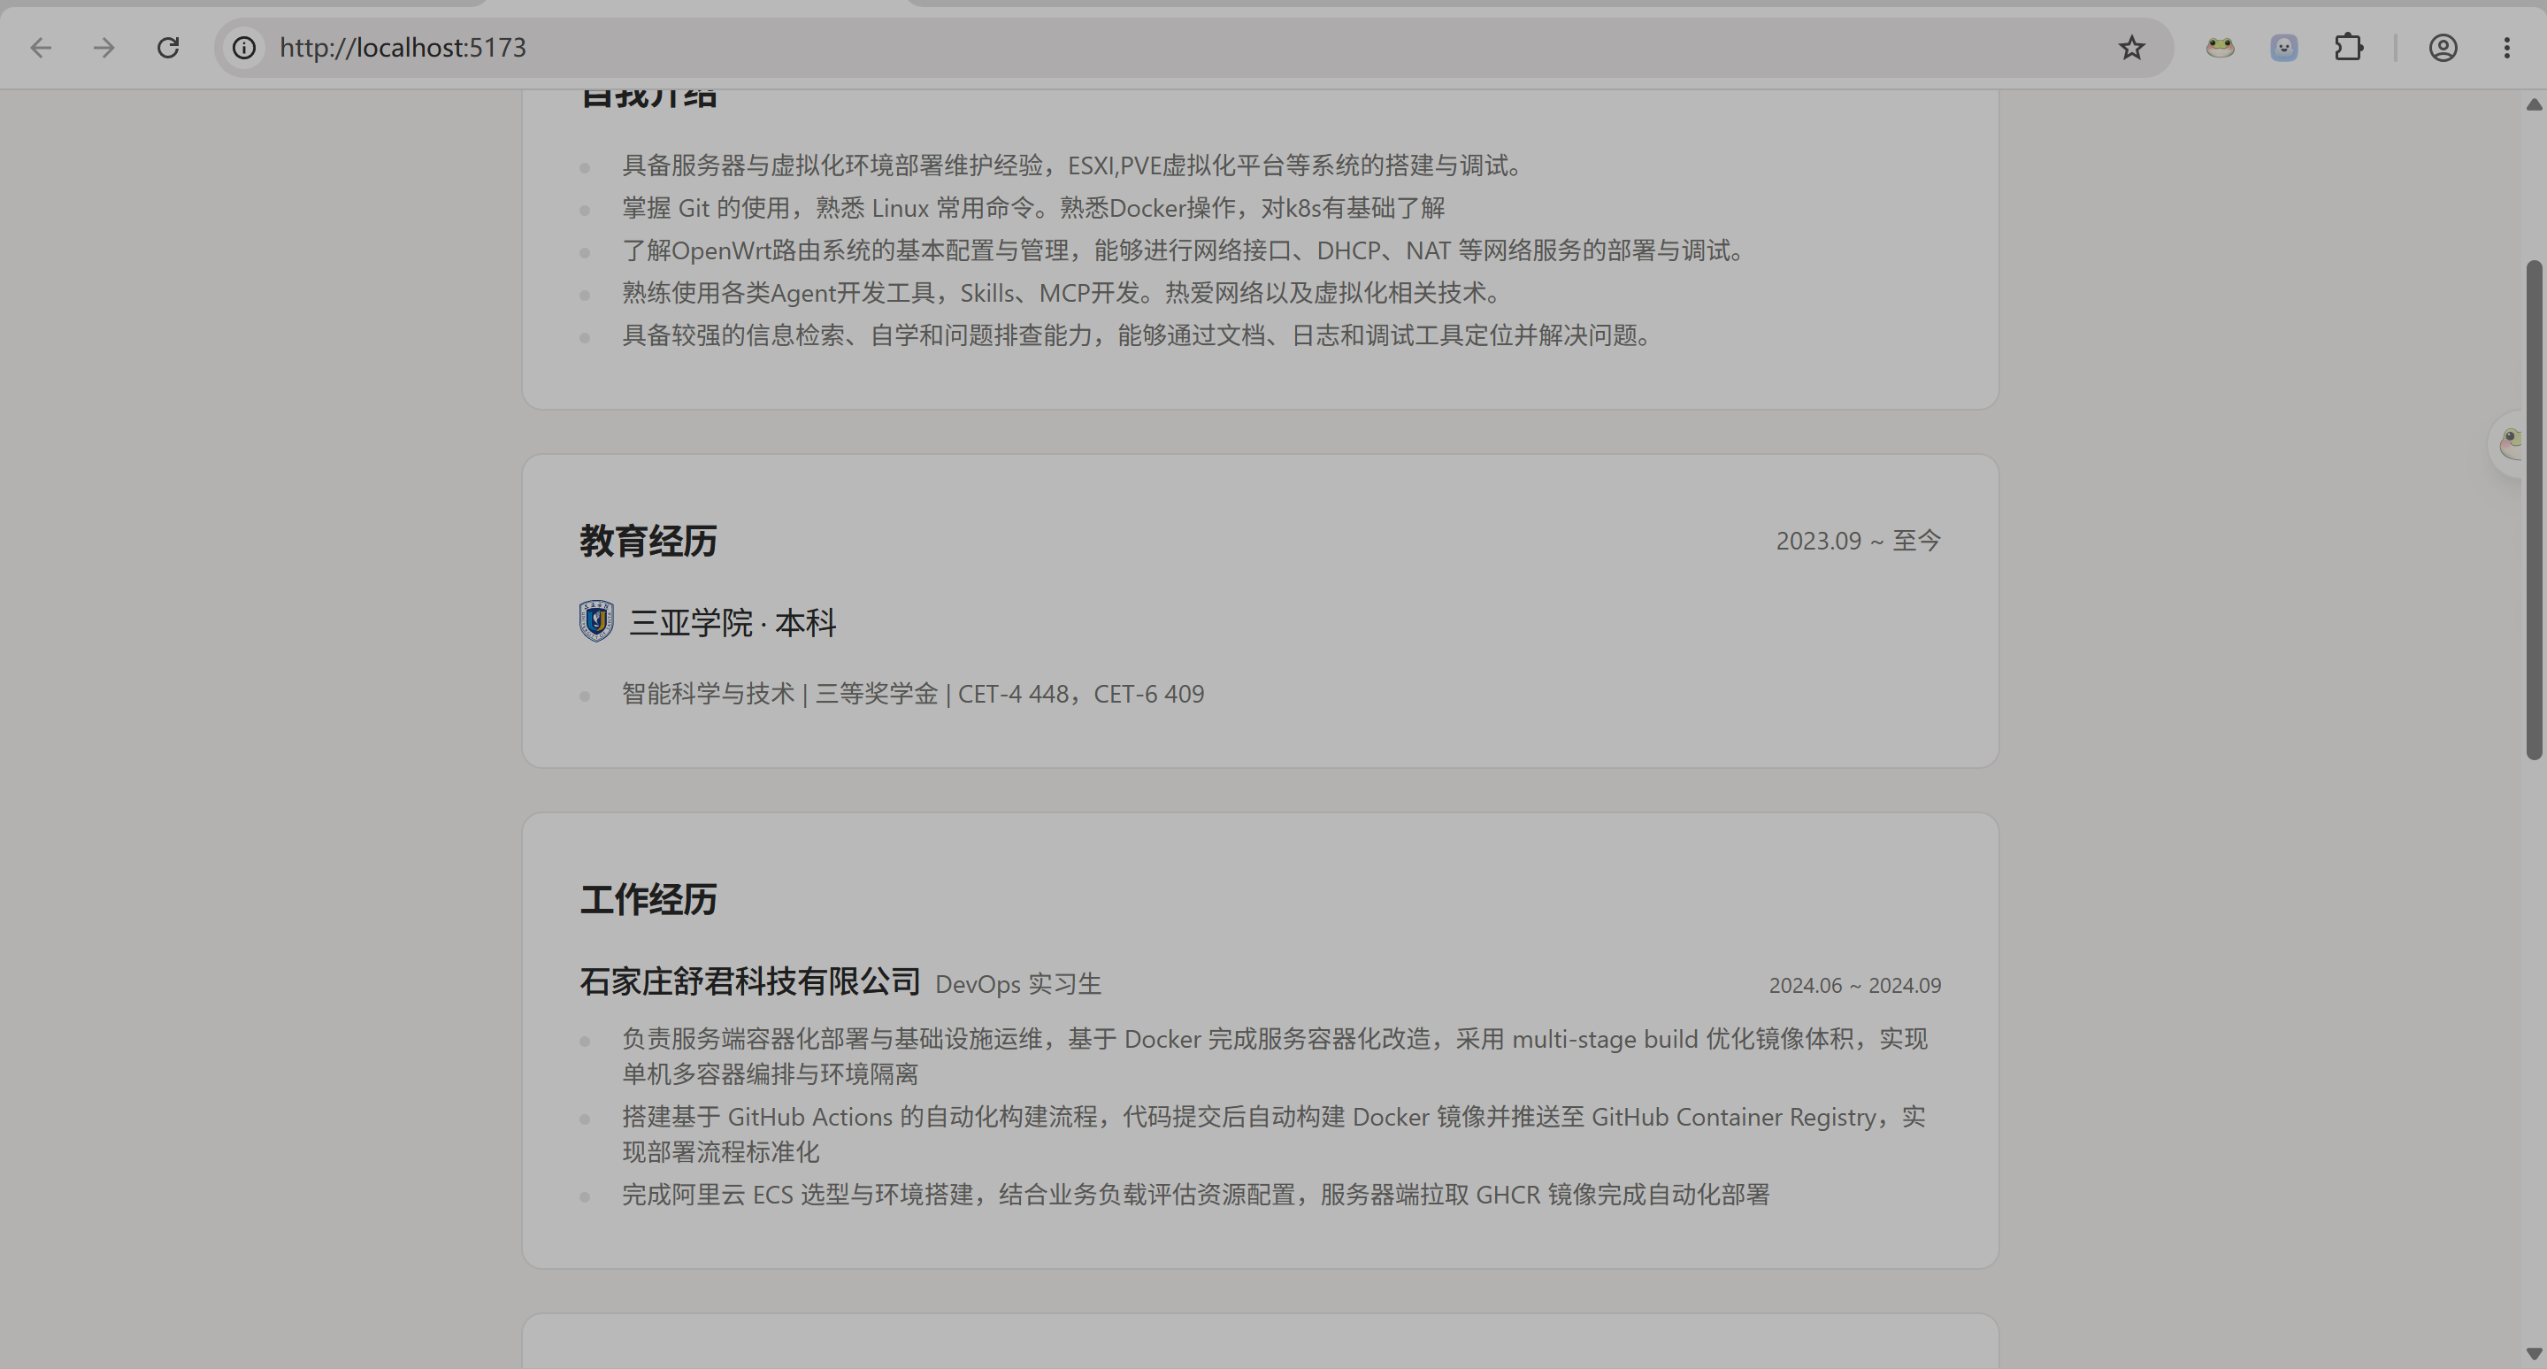Click the DevOps 实习生 job title

1018,984
